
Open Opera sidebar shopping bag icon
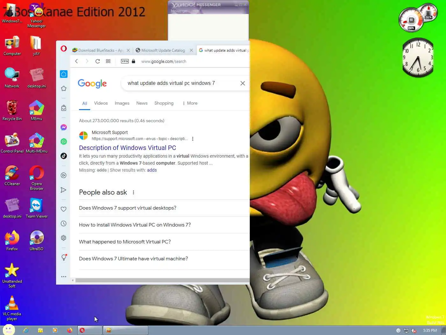(64, 108)
